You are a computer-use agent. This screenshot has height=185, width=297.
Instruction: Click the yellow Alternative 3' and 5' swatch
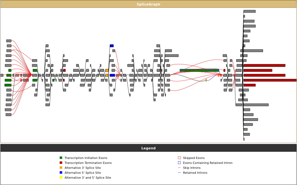[x=61, y=178]
